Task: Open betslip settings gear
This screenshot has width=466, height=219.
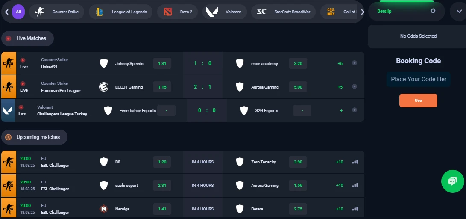Action: coord(433,11)
